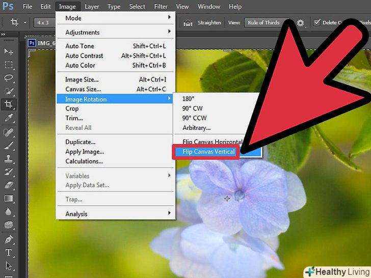Viewport: 371px width, 278px height.
Task: Select the Path Selection tool
Action: click(x=9, y=266)
